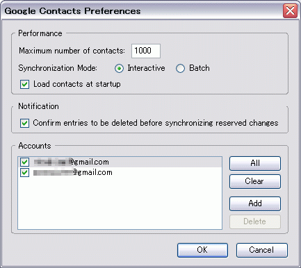Click the Clear accounts button
301x268 pixels.
[x=255, y=181]
